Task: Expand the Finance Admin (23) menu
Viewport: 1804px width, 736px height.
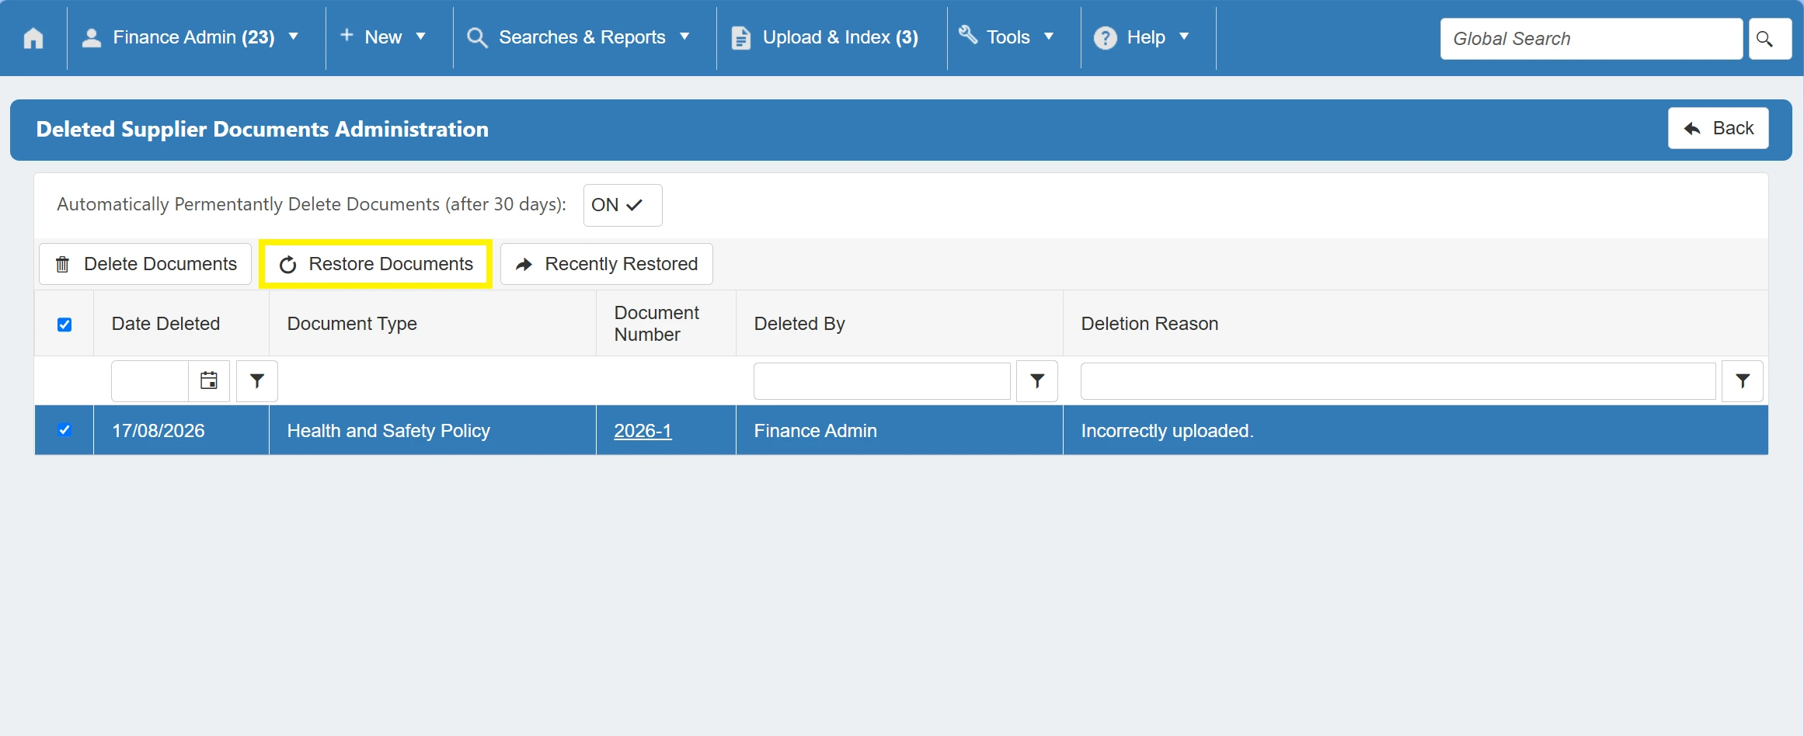Action: point(190,37)
